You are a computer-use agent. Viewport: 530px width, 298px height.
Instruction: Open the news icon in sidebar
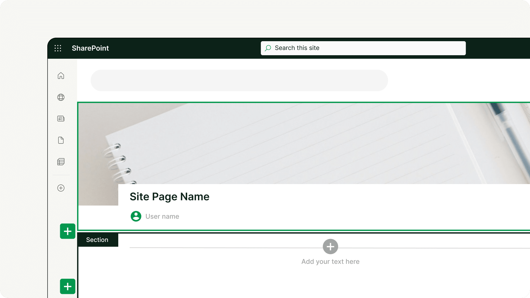[61, 119]
